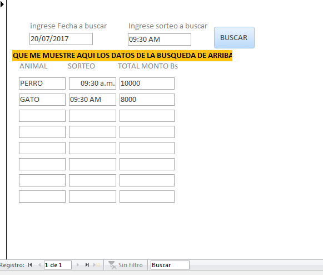Focus the sorteo a buscar time field
Screen dimensions: 323x275
(x=160, y=40)
